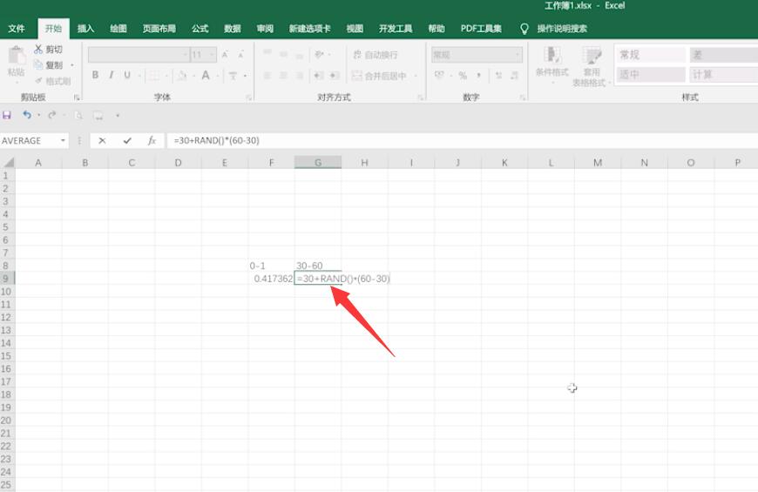The width and height of the screenshot is (758, 492).
Task: Open the Copy (复制) dropdown arrow
Action: 72,65
